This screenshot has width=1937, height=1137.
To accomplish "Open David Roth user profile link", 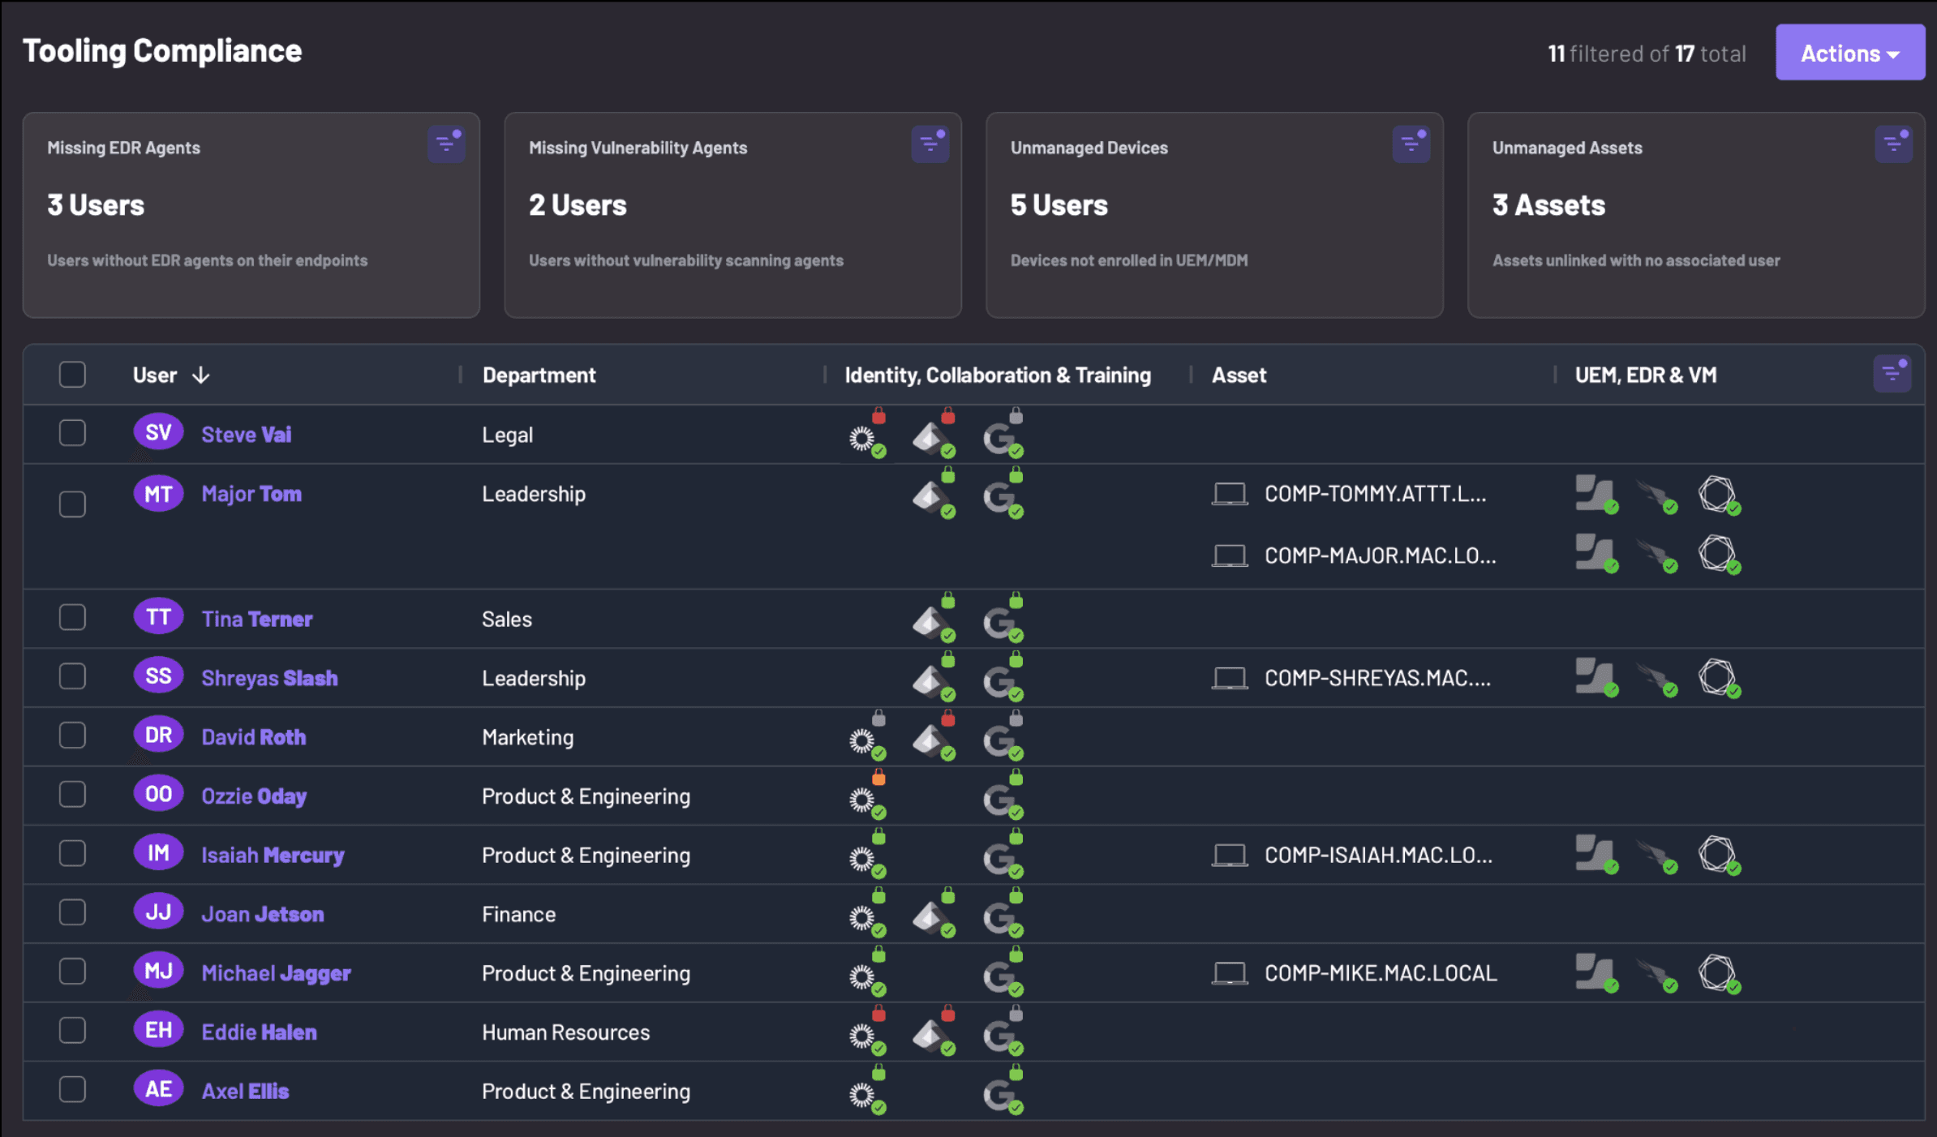I will point(254,737).
